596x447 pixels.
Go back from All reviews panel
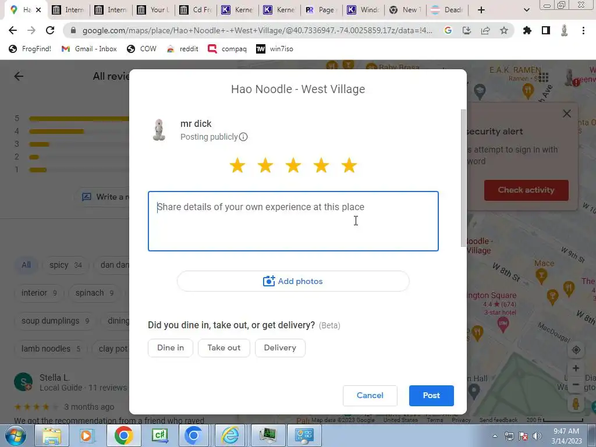19,76
